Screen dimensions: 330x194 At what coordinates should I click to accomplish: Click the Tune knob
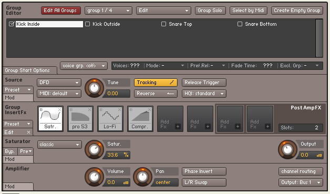pos(94,88)
